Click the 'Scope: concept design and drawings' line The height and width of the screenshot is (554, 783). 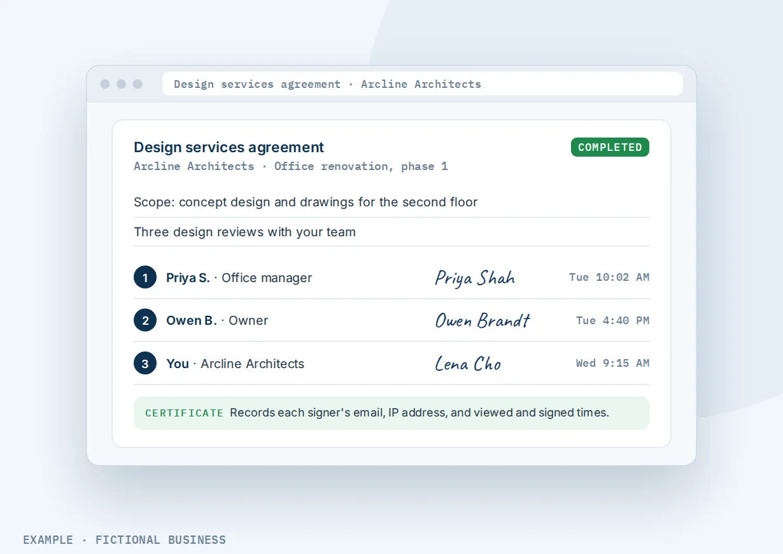click(306, 202)
